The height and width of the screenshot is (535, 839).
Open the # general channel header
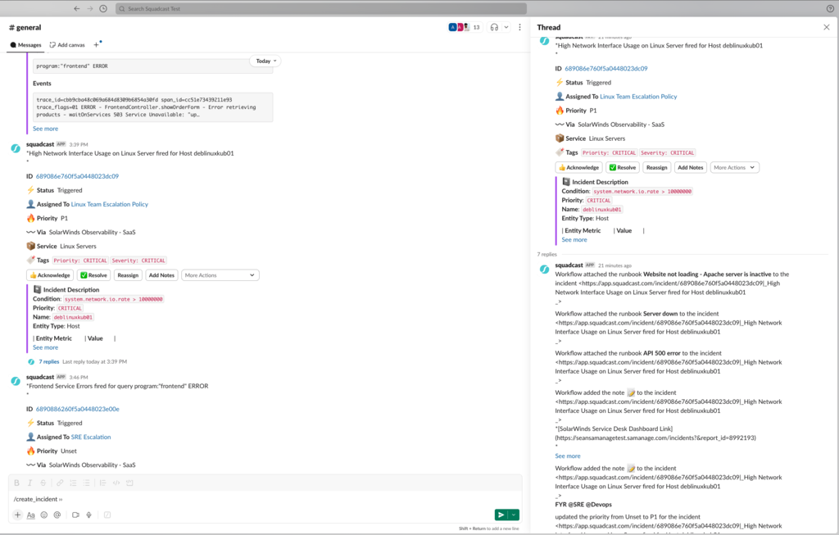[x=25, y=27]
